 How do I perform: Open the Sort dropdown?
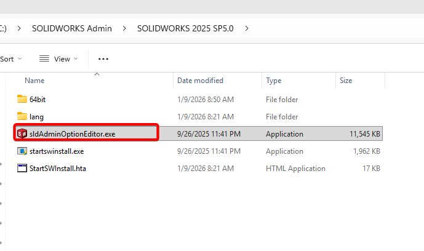point(11,59)
